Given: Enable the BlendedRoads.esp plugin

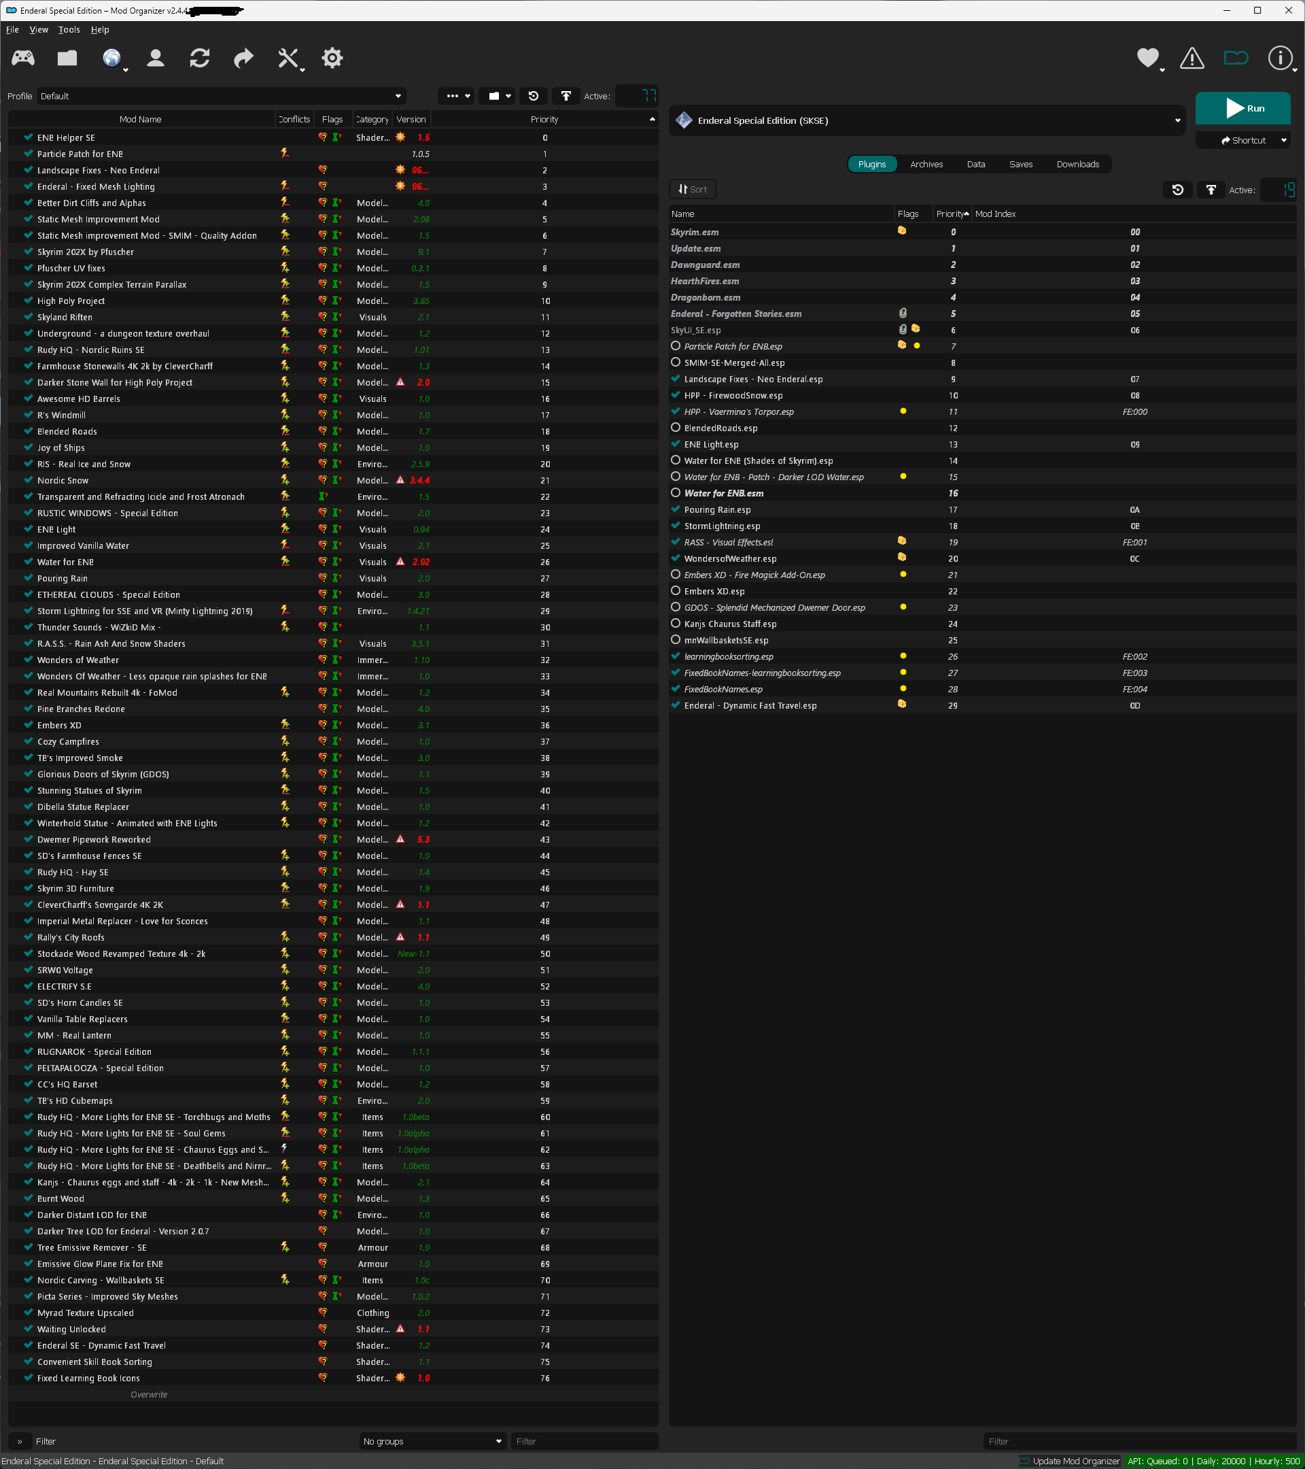Looking at the screenshot, I should coord(676,427).
